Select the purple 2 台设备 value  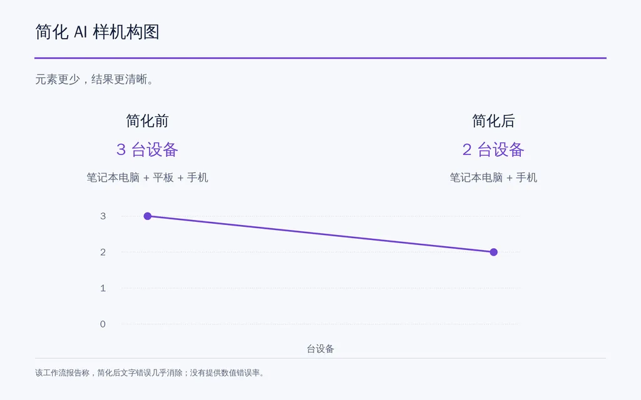tap(493, 149)
